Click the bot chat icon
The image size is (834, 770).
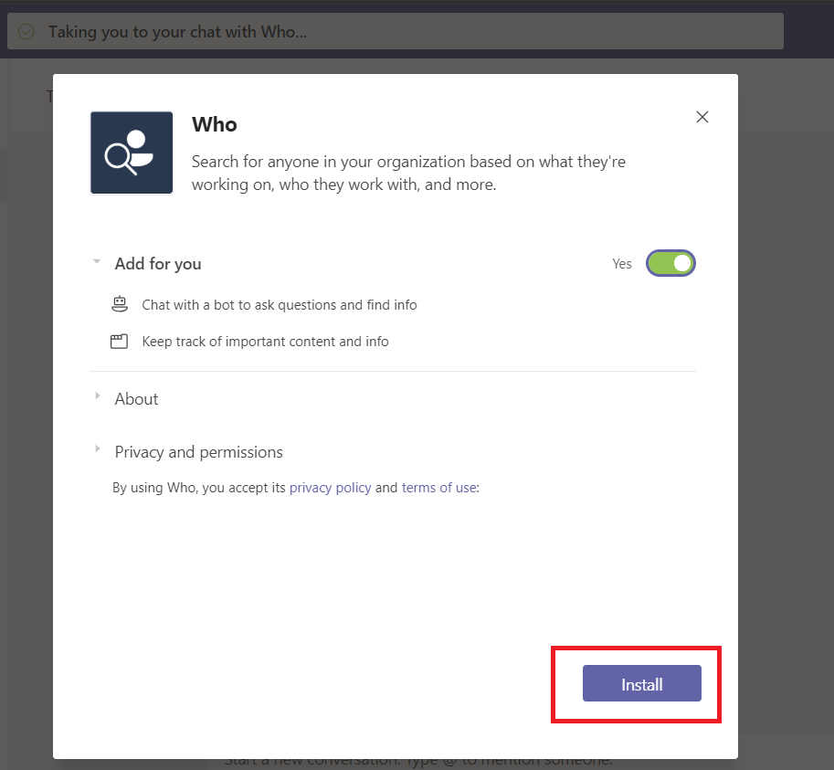pos(120,304)
